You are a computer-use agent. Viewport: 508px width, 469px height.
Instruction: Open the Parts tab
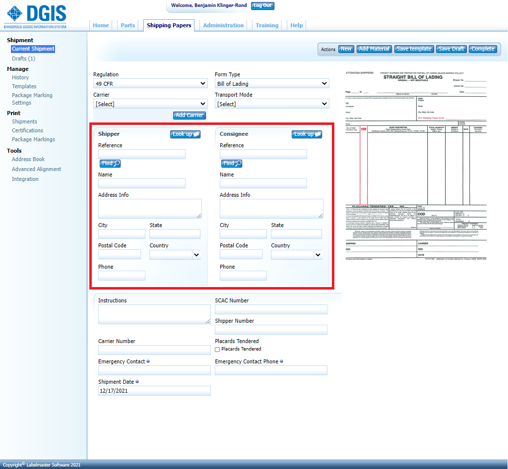pyautogui.click(x=127, y=25)
